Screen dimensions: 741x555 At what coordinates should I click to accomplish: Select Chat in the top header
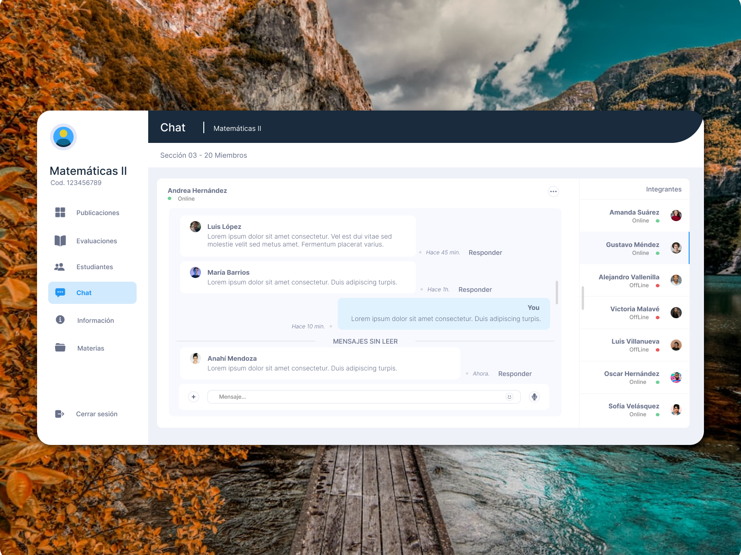173,127
